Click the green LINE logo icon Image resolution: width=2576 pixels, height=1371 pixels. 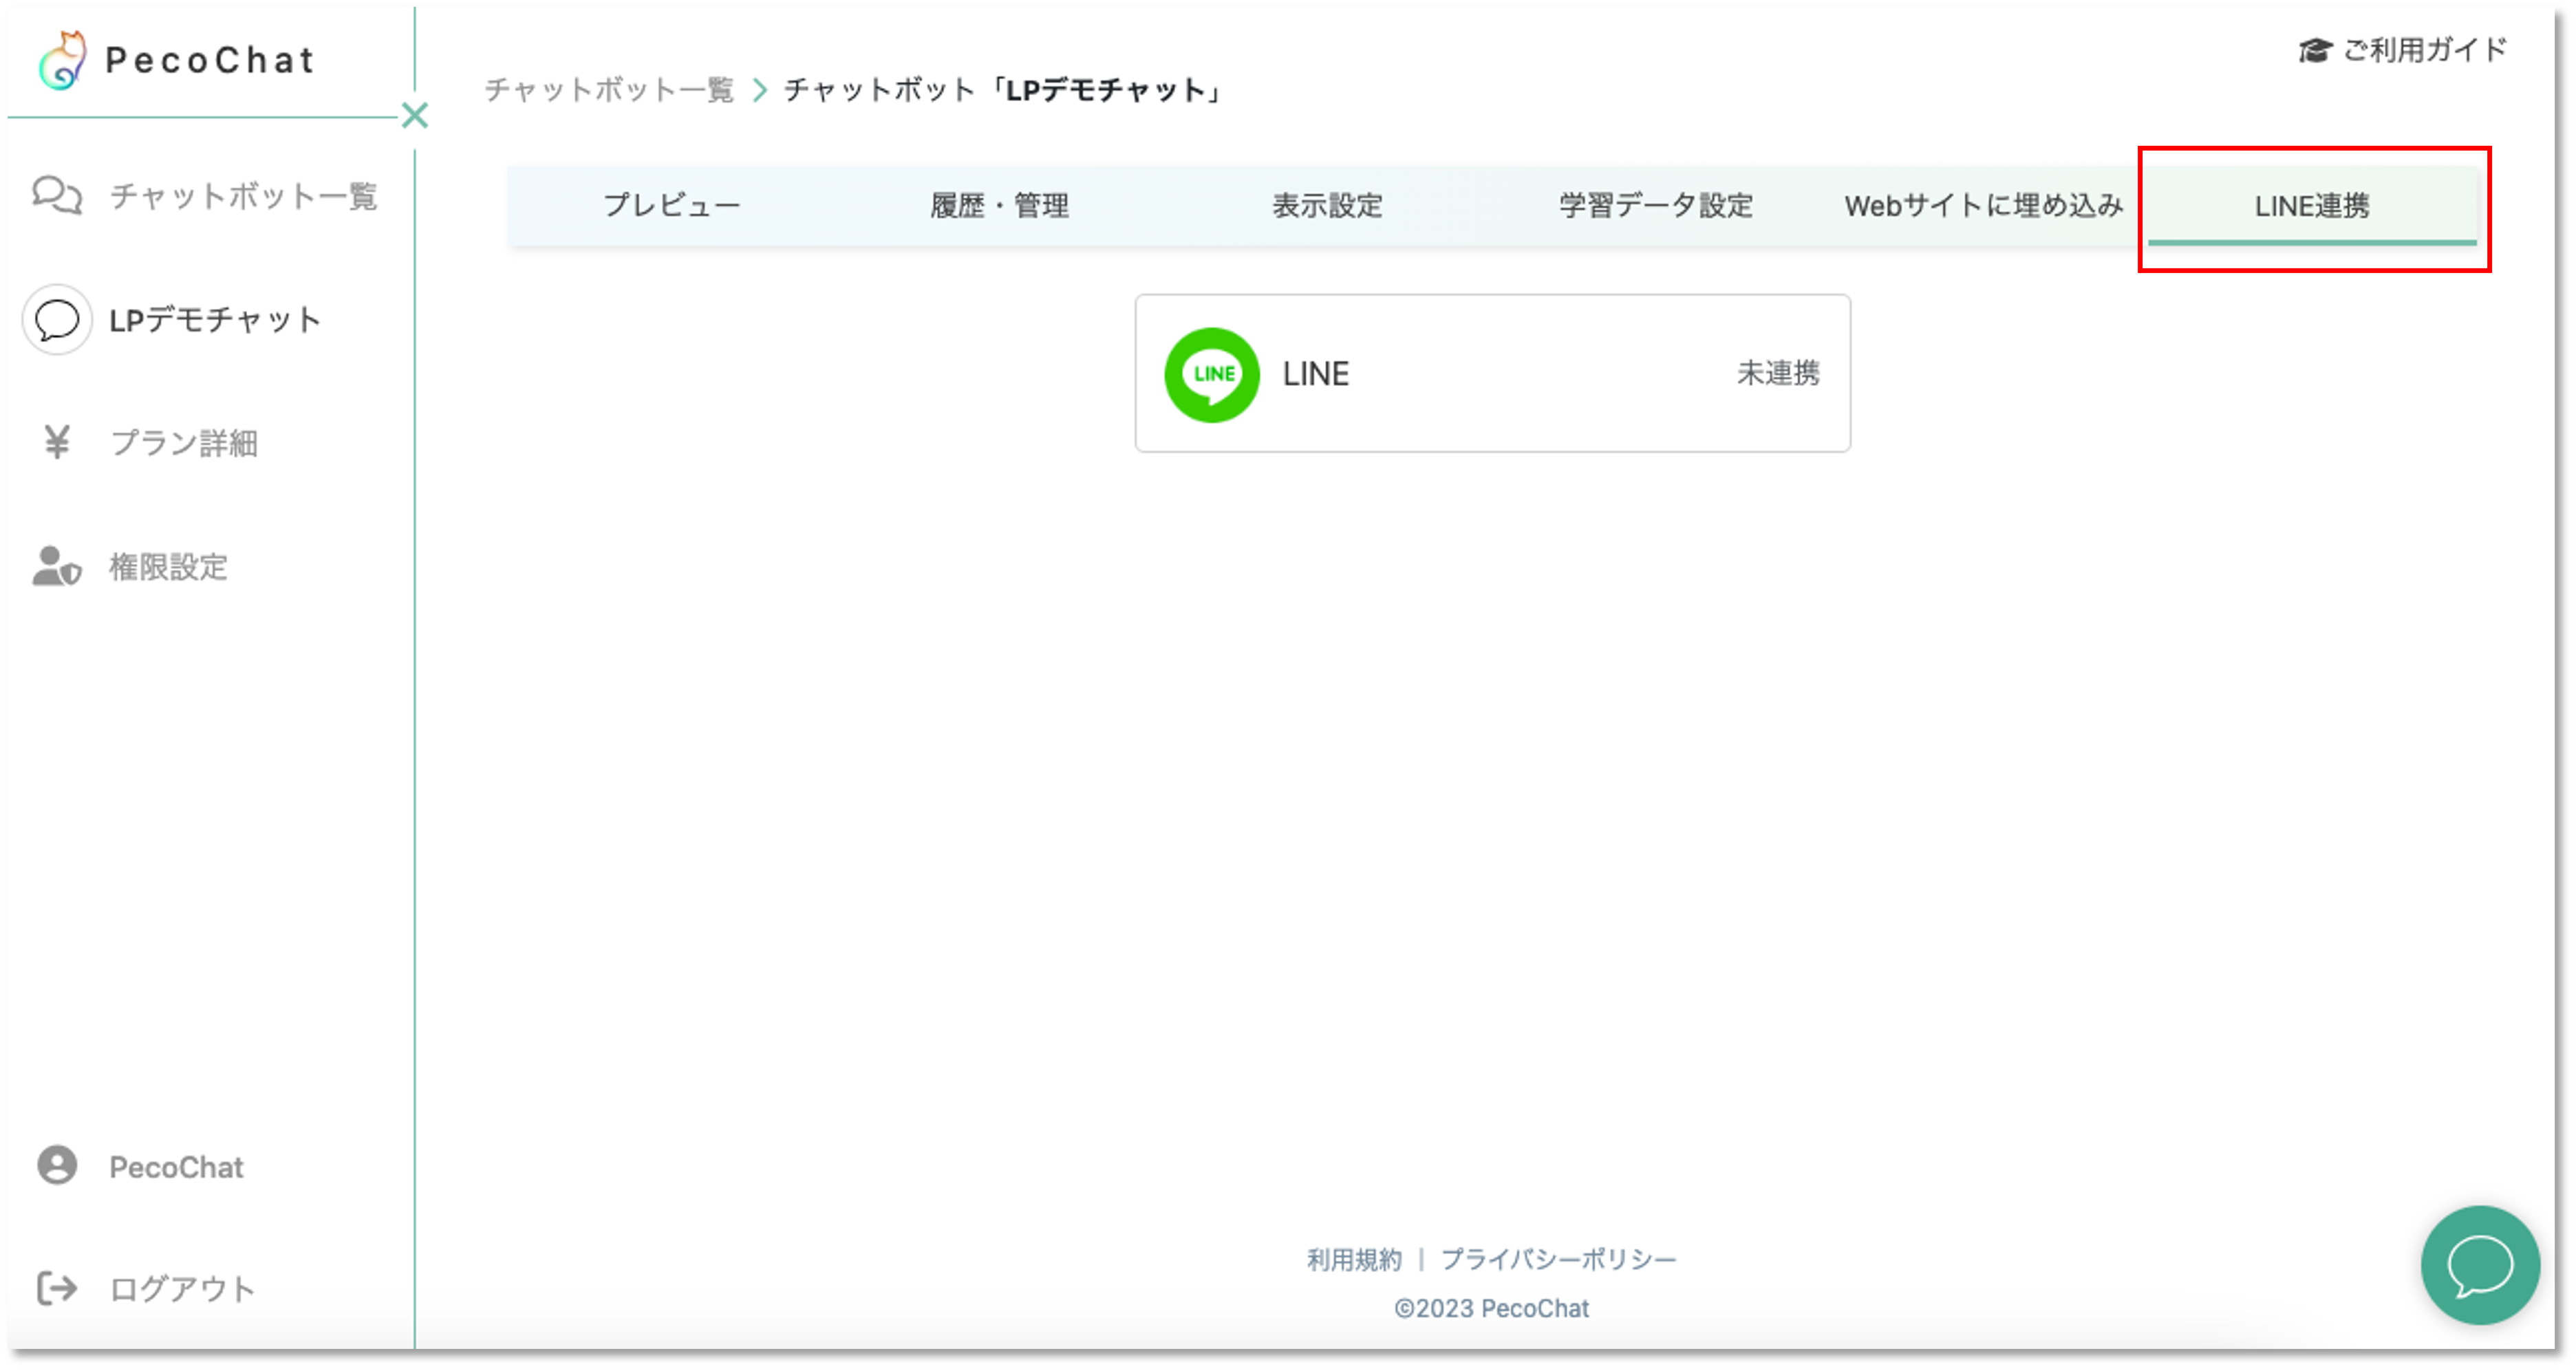pos(1212,374)
